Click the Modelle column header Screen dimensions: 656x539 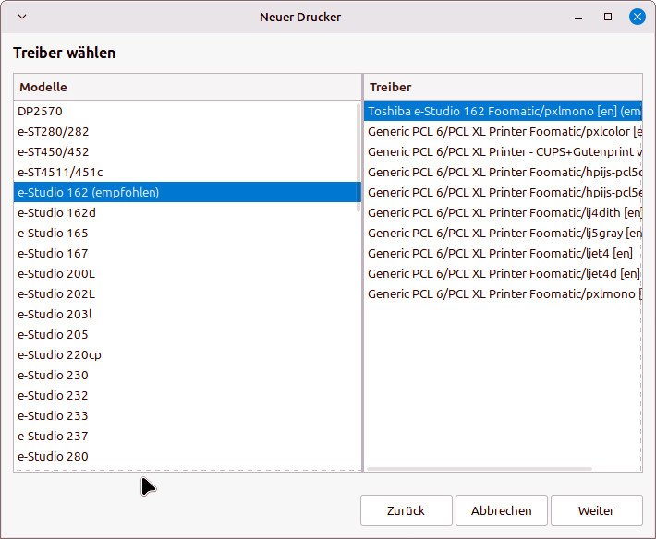[x=188, y=87]
